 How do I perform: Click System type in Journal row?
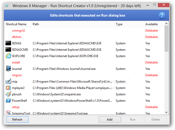point(121,69)
